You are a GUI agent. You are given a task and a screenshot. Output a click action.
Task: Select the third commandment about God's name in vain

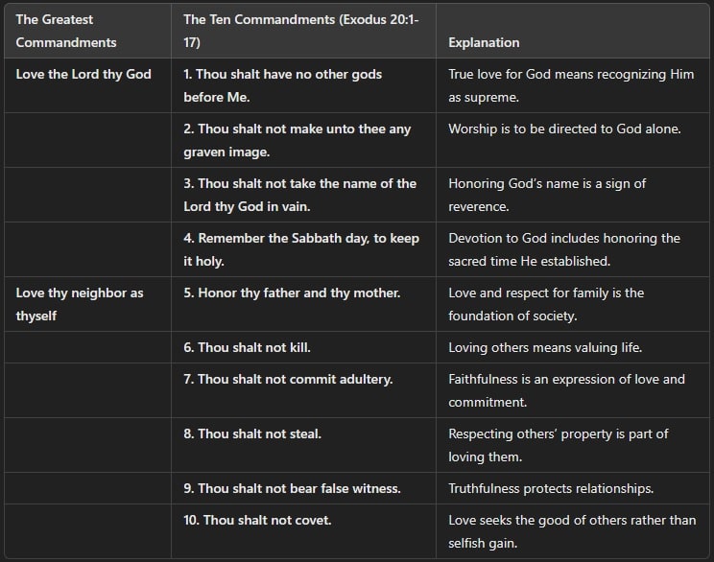pos(300,195)
